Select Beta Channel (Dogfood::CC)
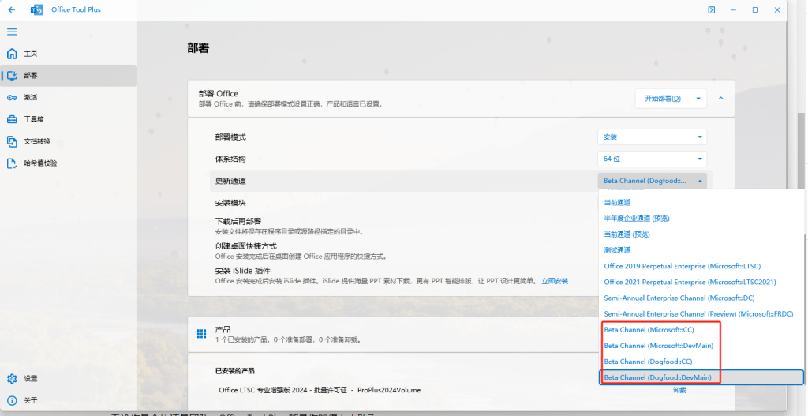The height and width of the screenshot is (416, 808). (701, 362)
